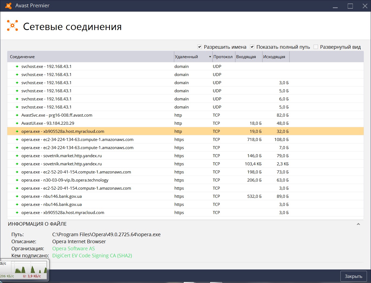The width and height of the screenshot is (371, 283).
Task: Open 'DigiCert EV Code Signing CA (SHA2)' link
Action: 92,256
